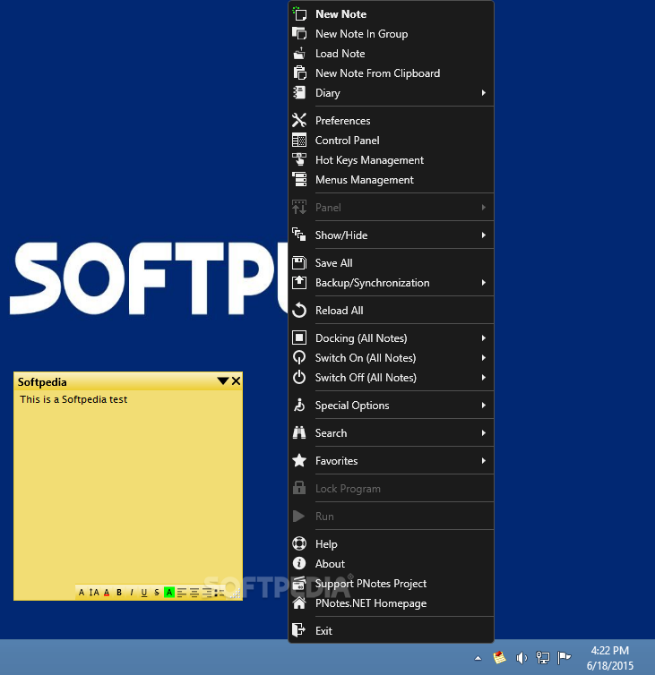
Task: Click the Help lifebuoy icon
Action: (299, 544)
